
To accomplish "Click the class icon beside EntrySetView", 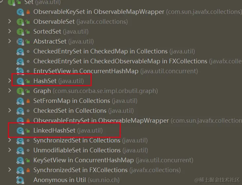I will pyautogui.click(x=20, y=71).
